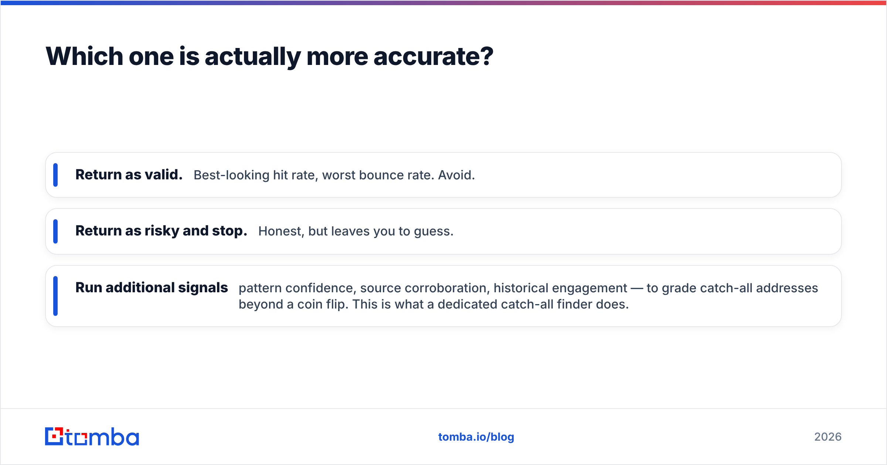Click the tomba logo icon
887x465 pixels.
54,437
